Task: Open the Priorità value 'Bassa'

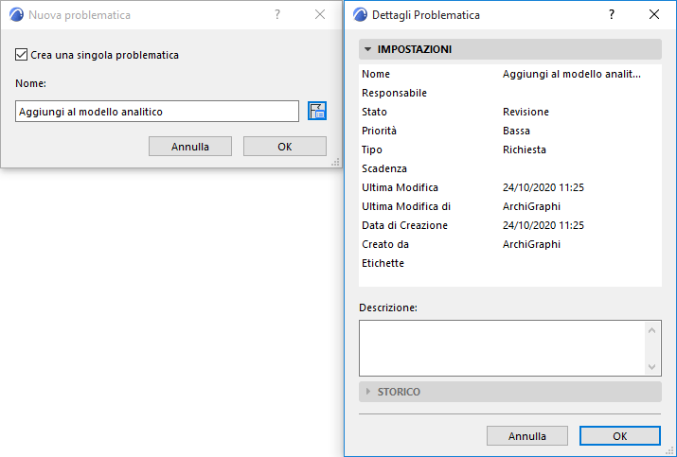Action: point(516,131)
